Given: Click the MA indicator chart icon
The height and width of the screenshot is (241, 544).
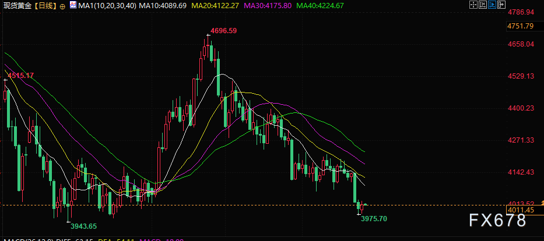Looking at the screenshot, I should point(73,5).
